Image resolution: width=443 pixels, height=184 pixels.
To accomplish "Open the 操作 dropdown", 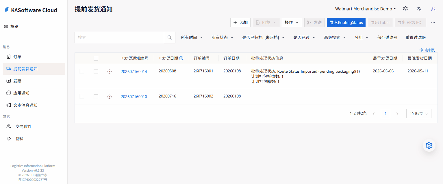I will (x=292, y=22).
